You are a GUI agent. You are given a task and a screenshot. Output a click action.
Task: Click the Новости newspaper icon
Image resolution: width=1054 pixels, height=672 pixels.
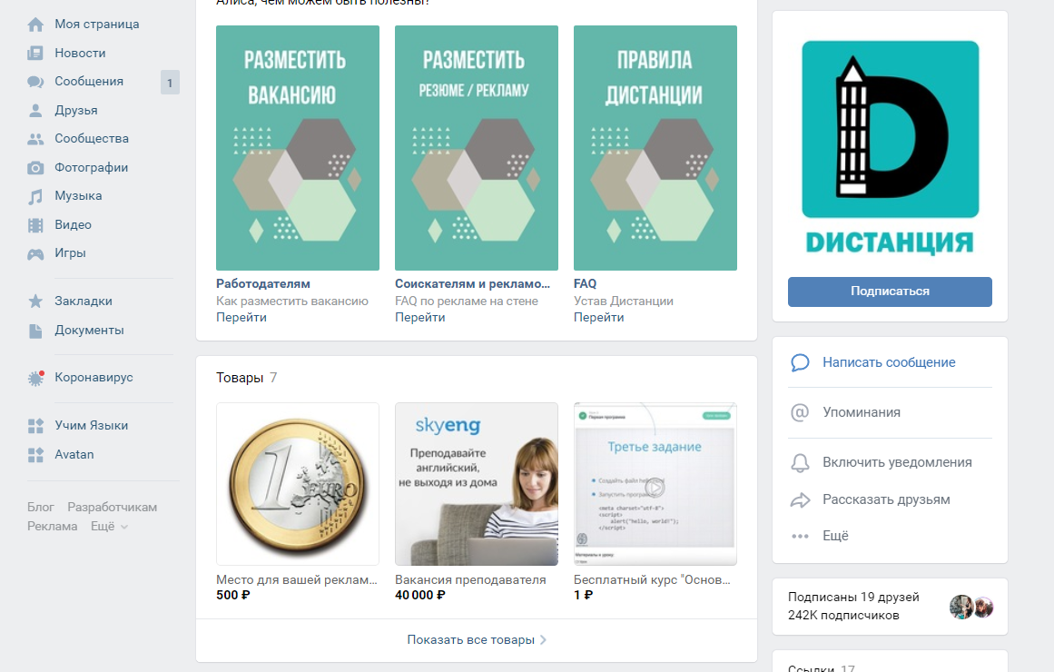pos(35,54)
